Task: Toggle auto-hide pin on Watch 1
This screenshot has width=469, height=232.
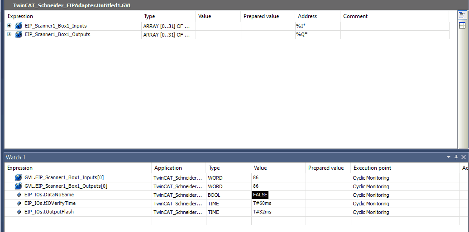Action: coord(456,157)
